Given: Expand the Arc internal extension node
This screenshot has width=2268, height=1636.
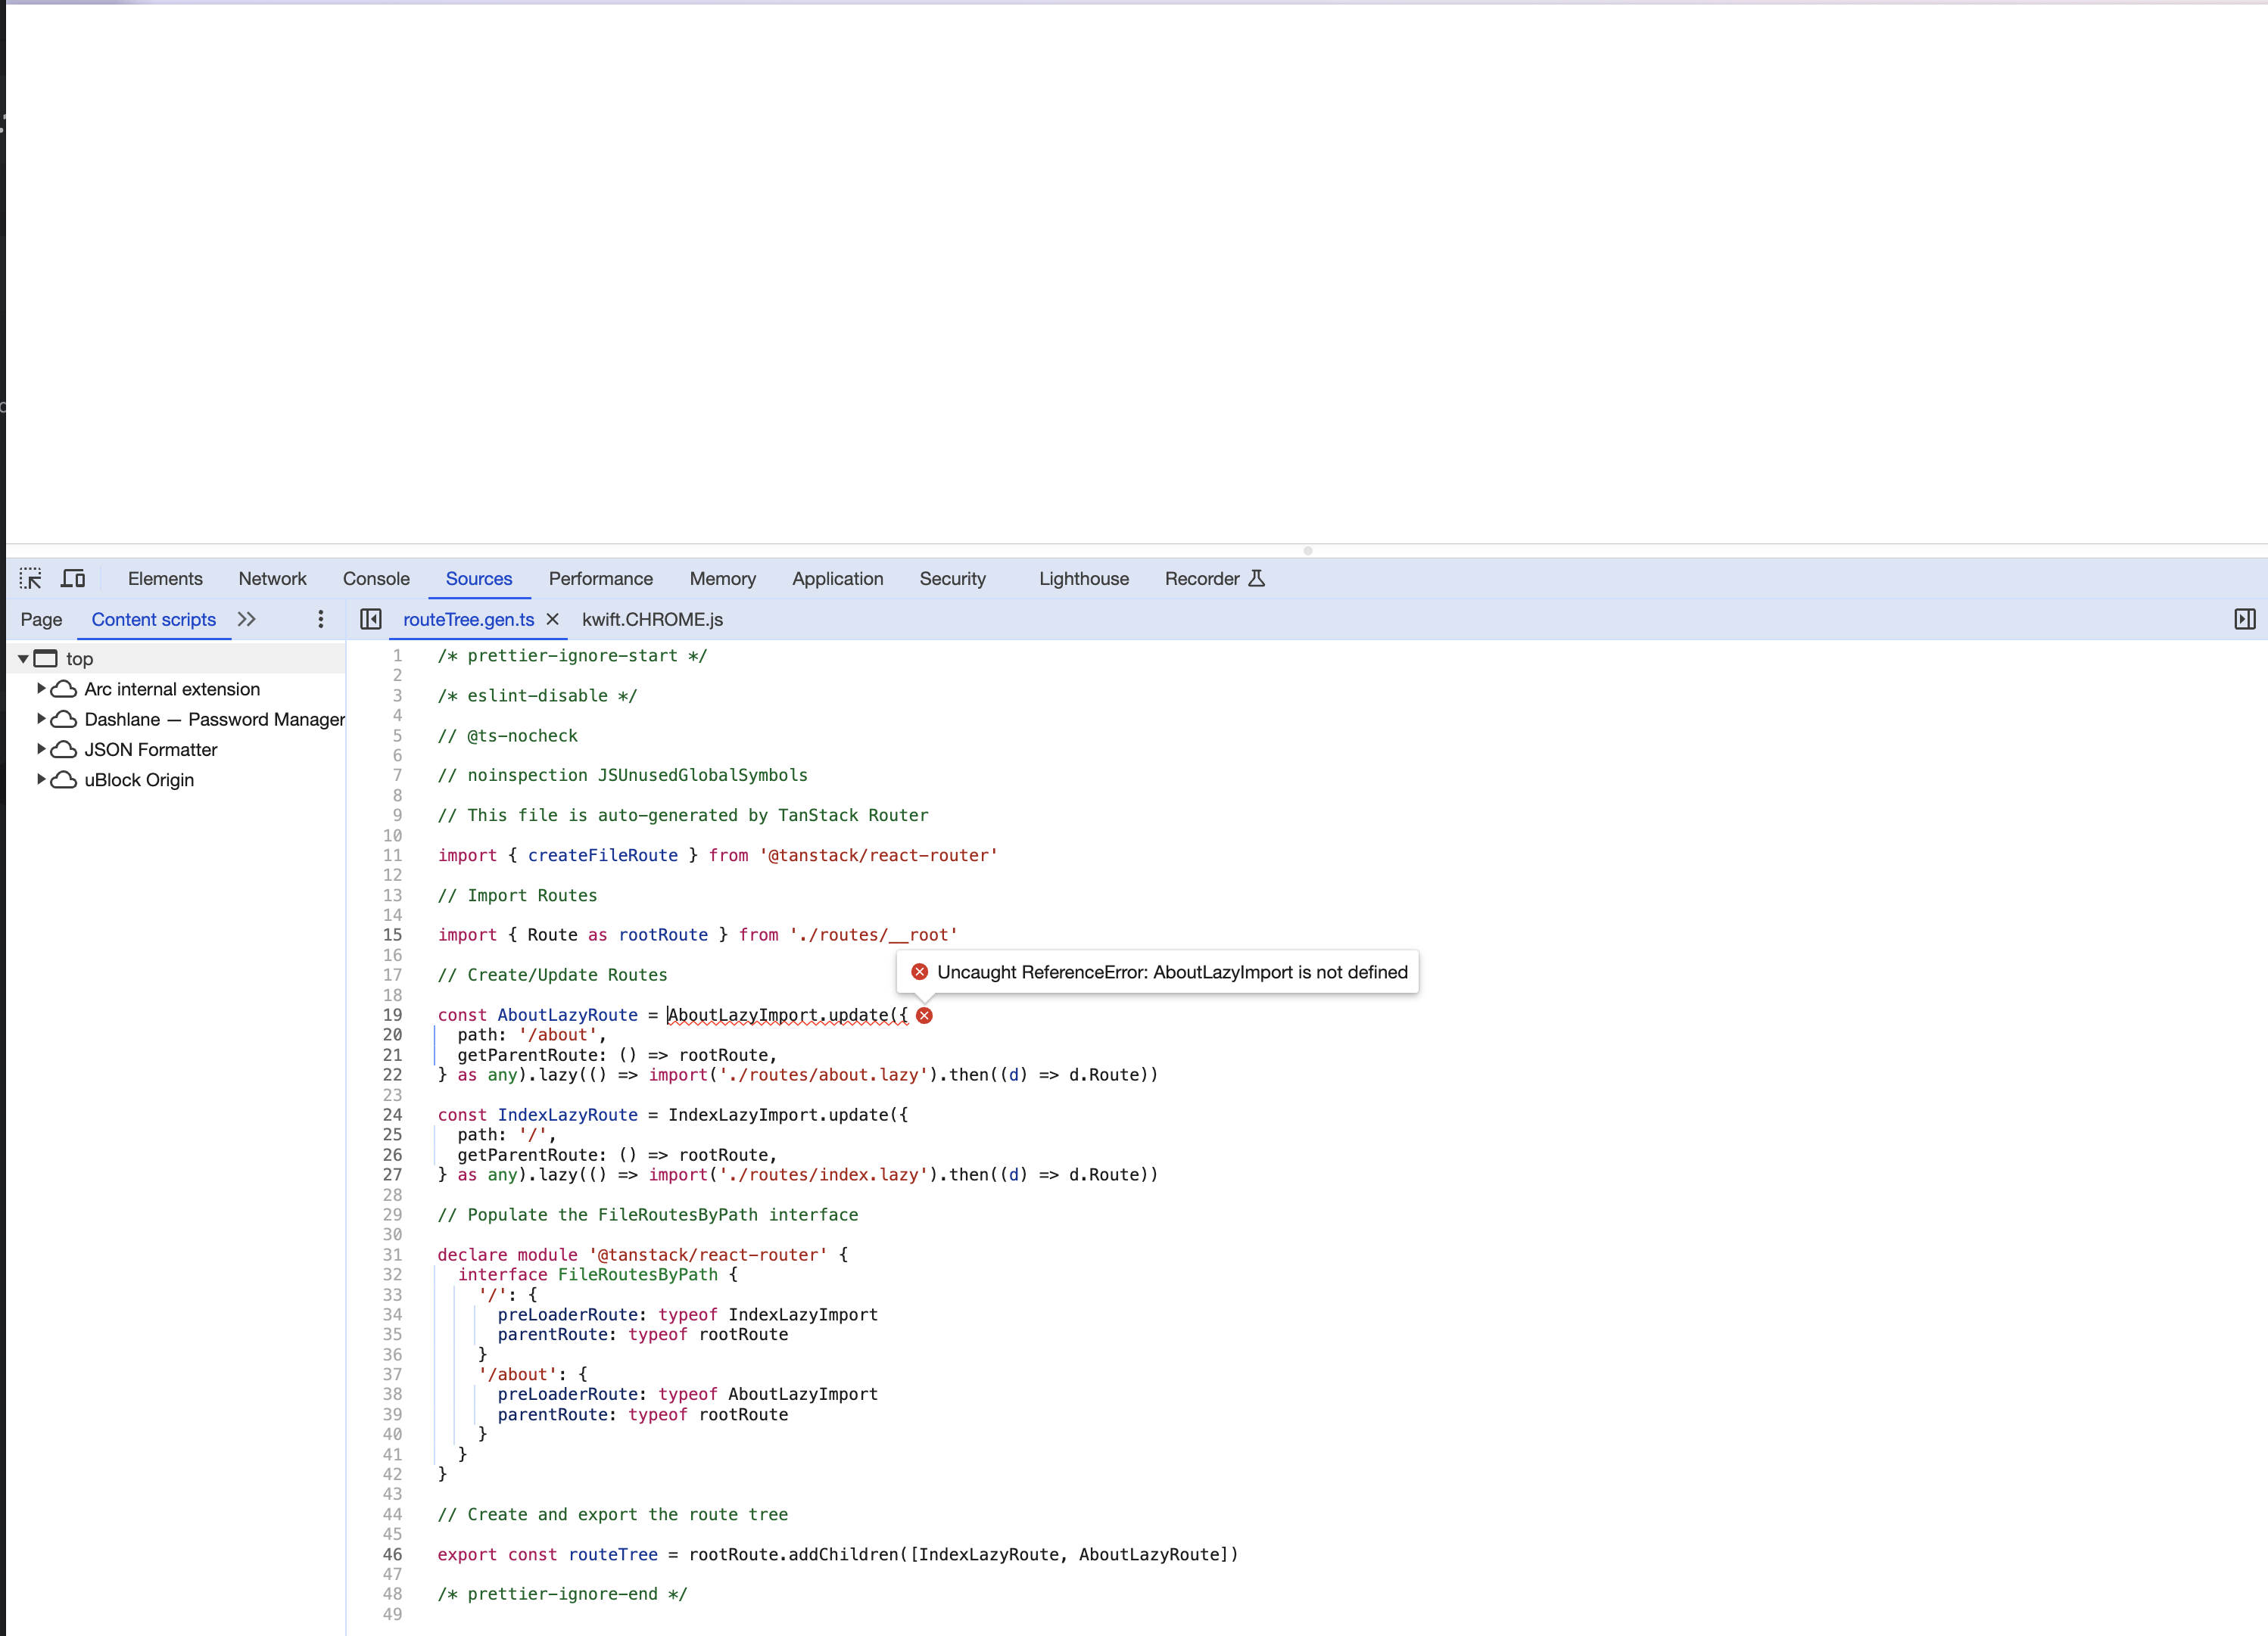Looking at the screenshot, I should (x=41, y=689).
